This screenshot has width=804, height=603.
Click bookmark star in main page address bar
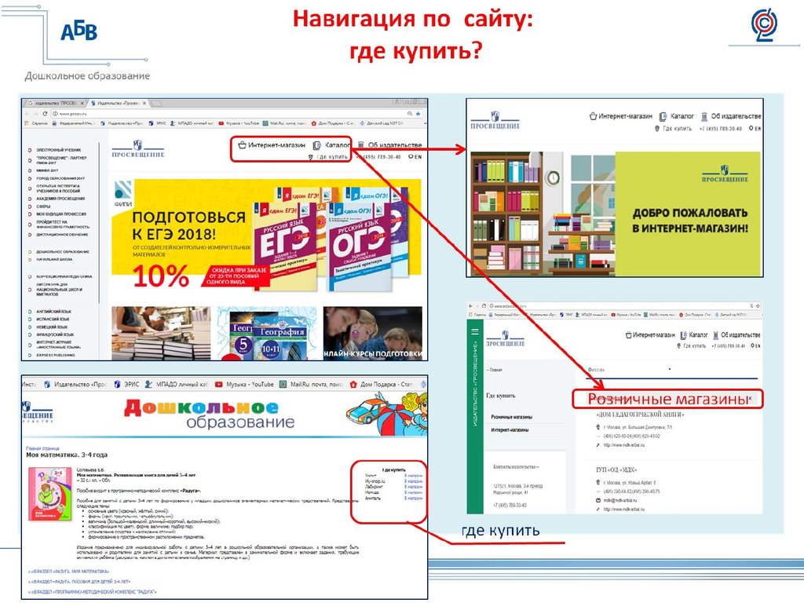click(x=418, y=114)
